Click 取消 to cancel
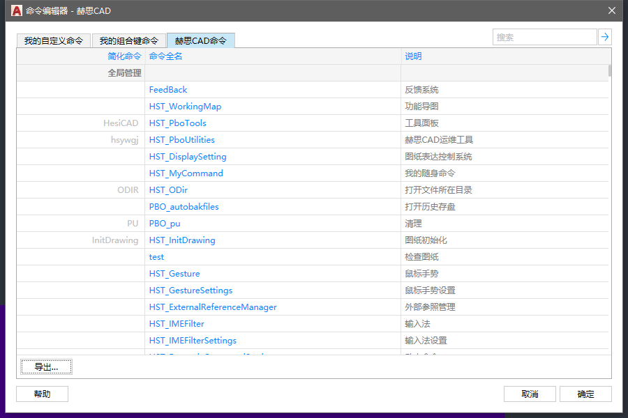 [x=530, y=394]
